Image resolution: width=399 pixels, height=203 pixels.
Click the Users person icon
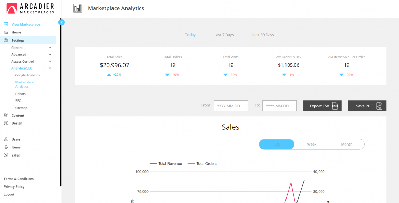point(6,139)
